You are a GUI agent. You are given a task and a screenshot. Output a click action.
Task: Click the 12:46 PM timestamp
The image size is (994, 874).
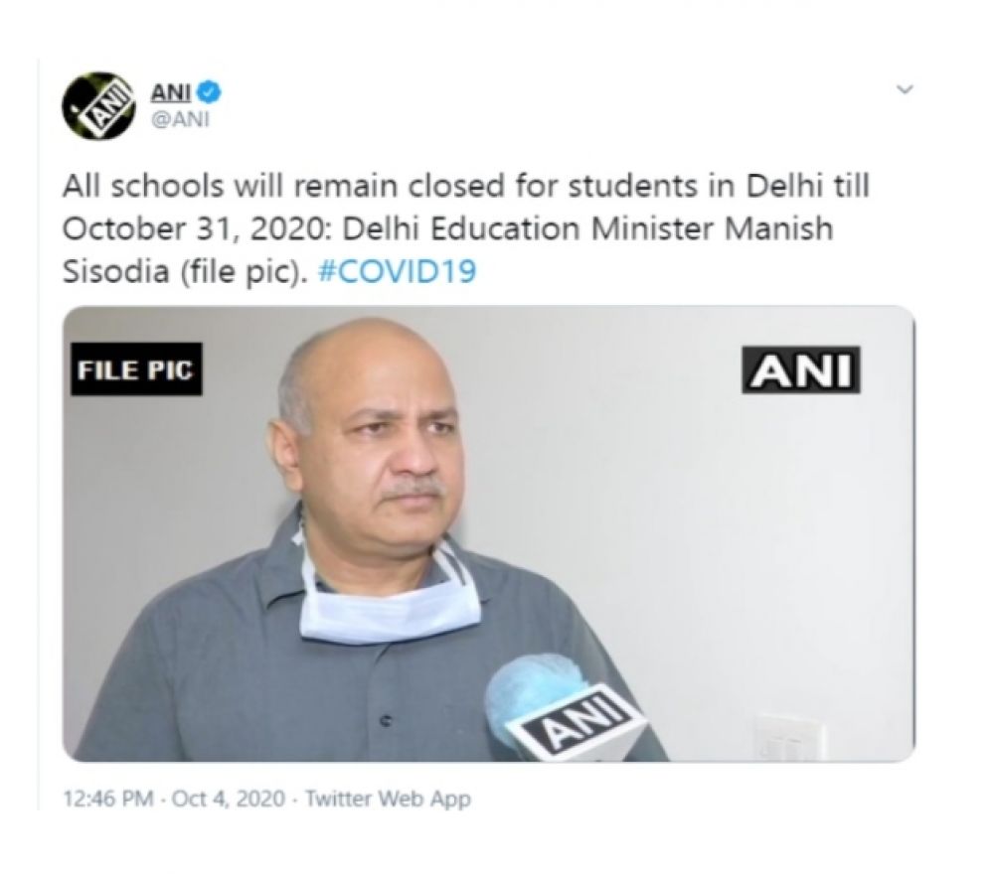pos(108,799)
